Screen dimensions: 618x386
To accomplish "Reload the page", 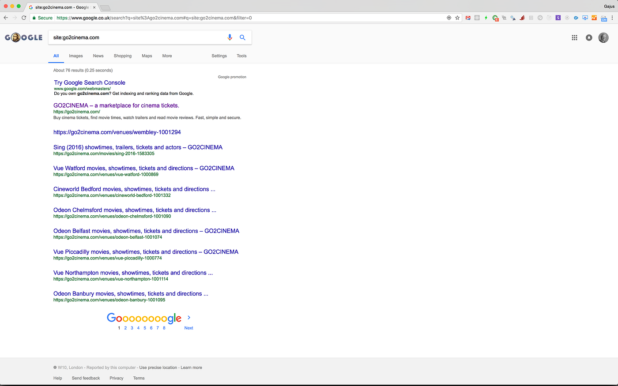I will [x=24, y=18].
